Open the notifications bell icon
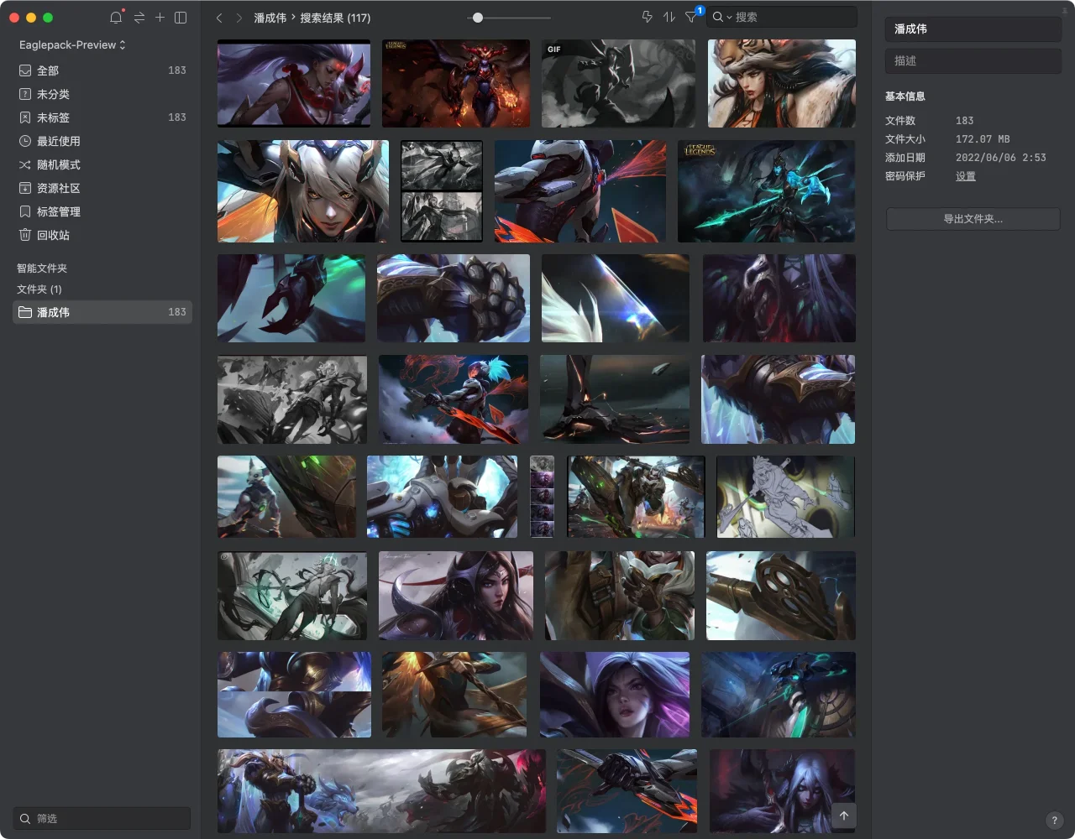 point(116,18)
